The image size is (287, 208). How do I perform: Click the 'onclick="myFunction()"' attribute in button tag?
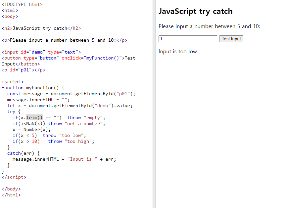click(x=92, y=58)
